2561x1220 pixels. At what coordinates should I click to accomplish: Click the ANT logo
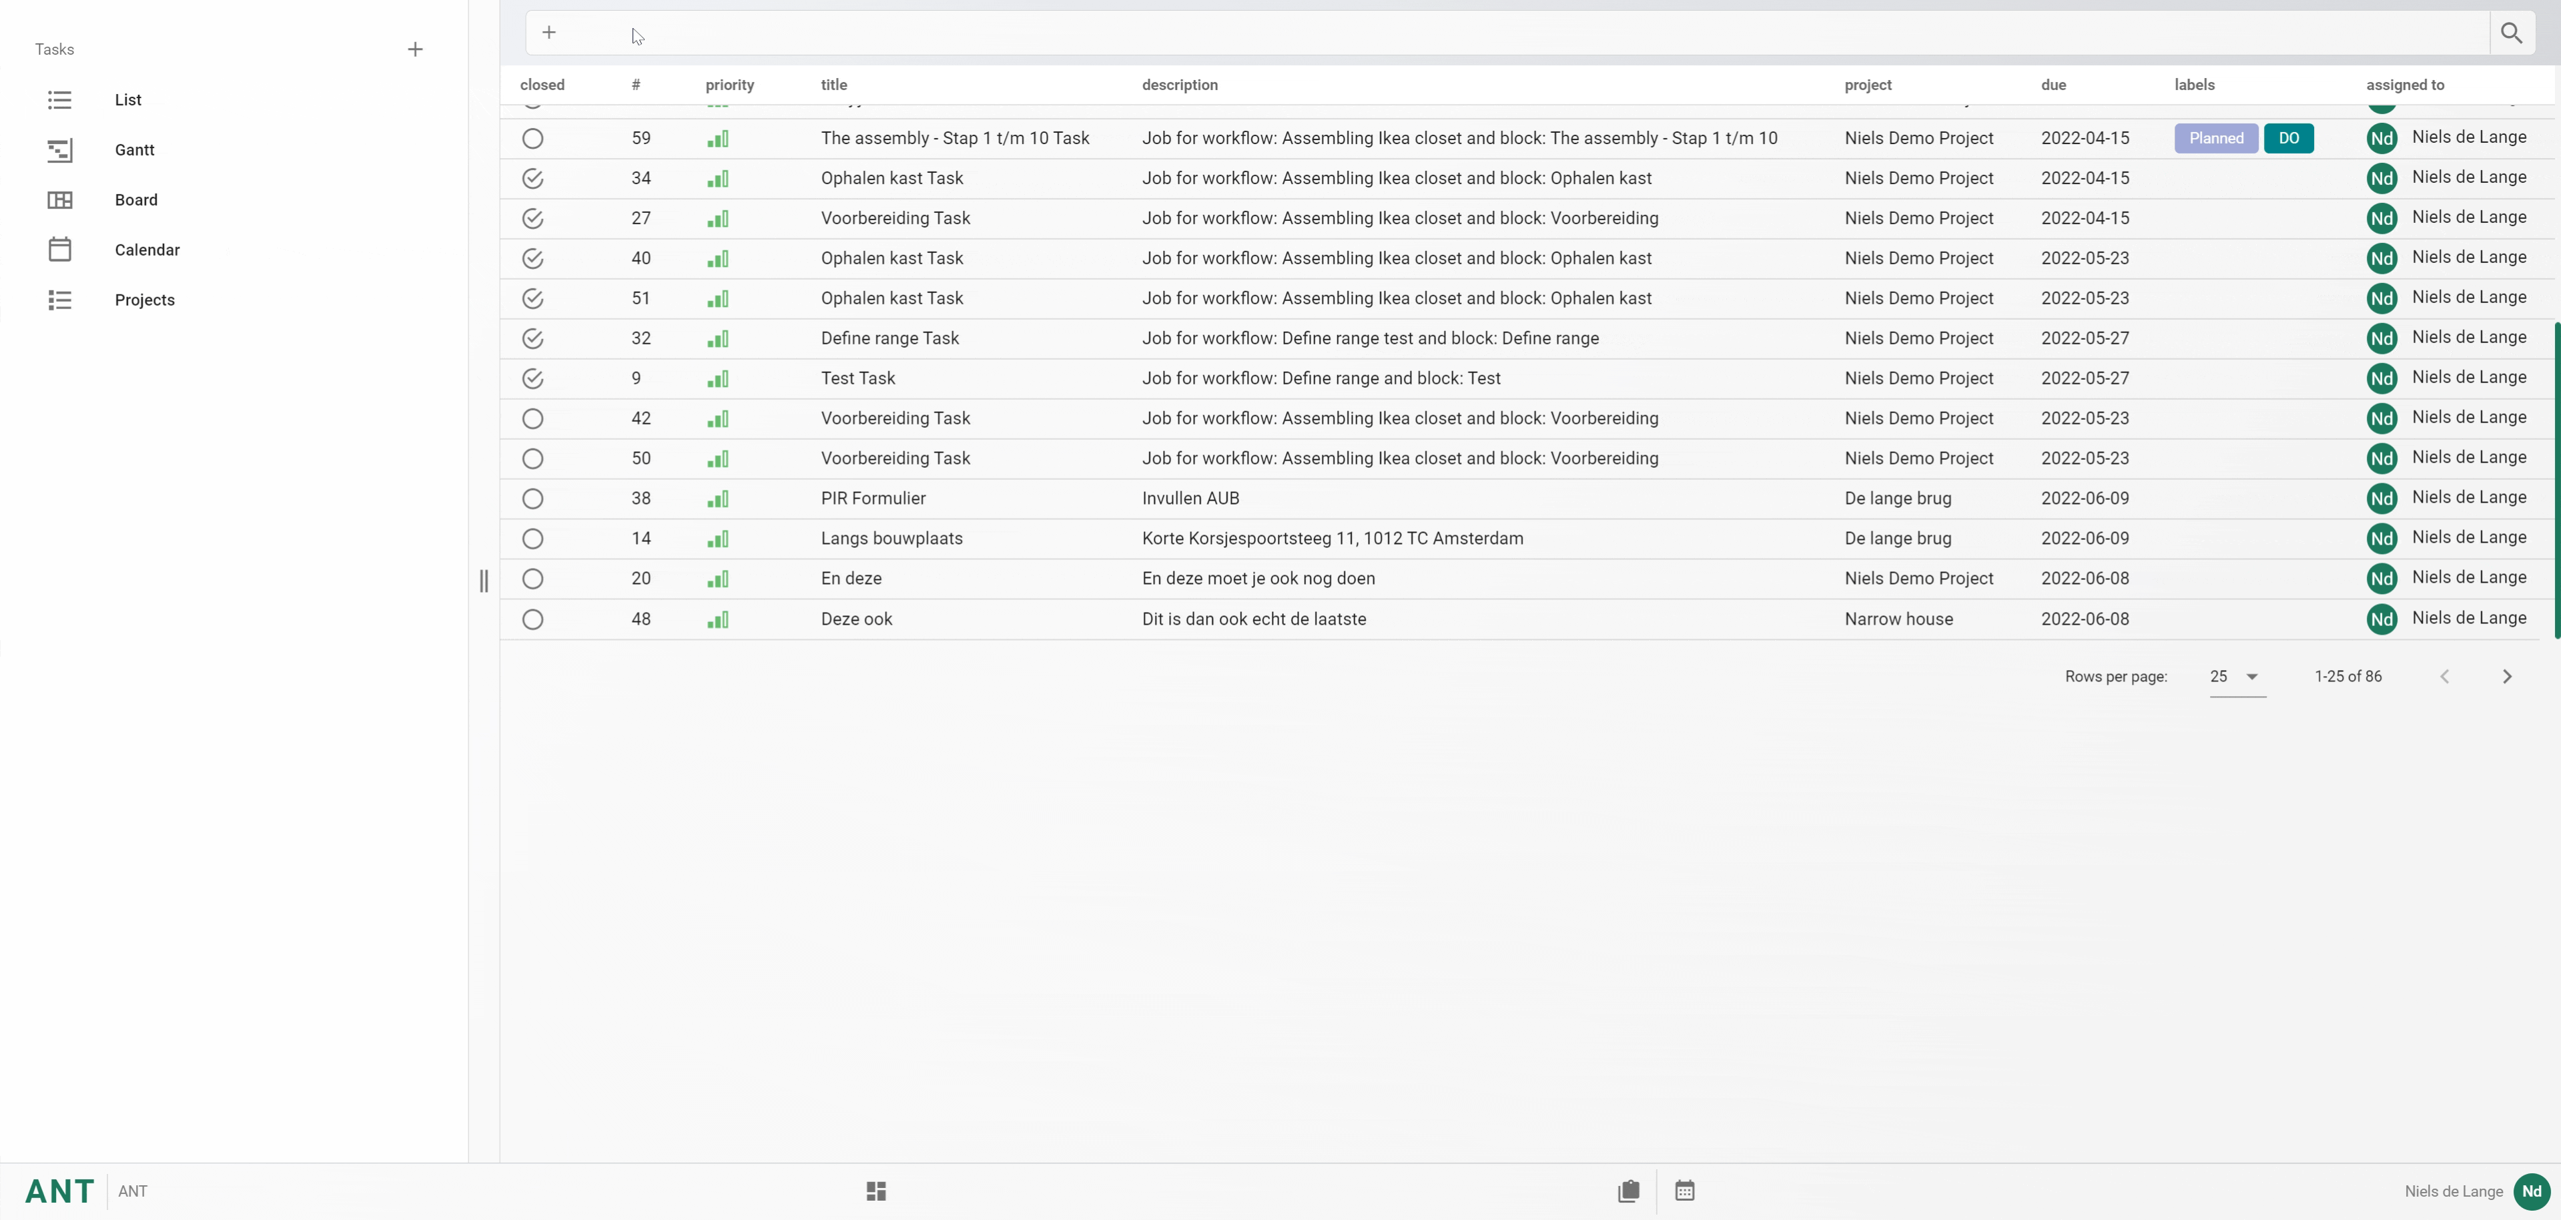(59, 1191)
